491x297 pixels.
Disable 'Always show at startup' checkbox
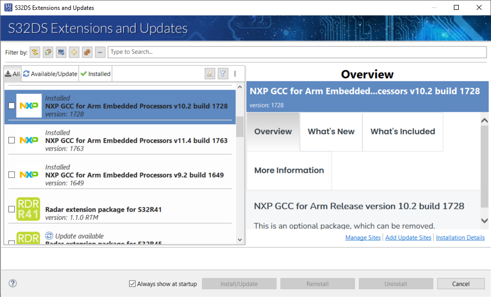[132, 284]
